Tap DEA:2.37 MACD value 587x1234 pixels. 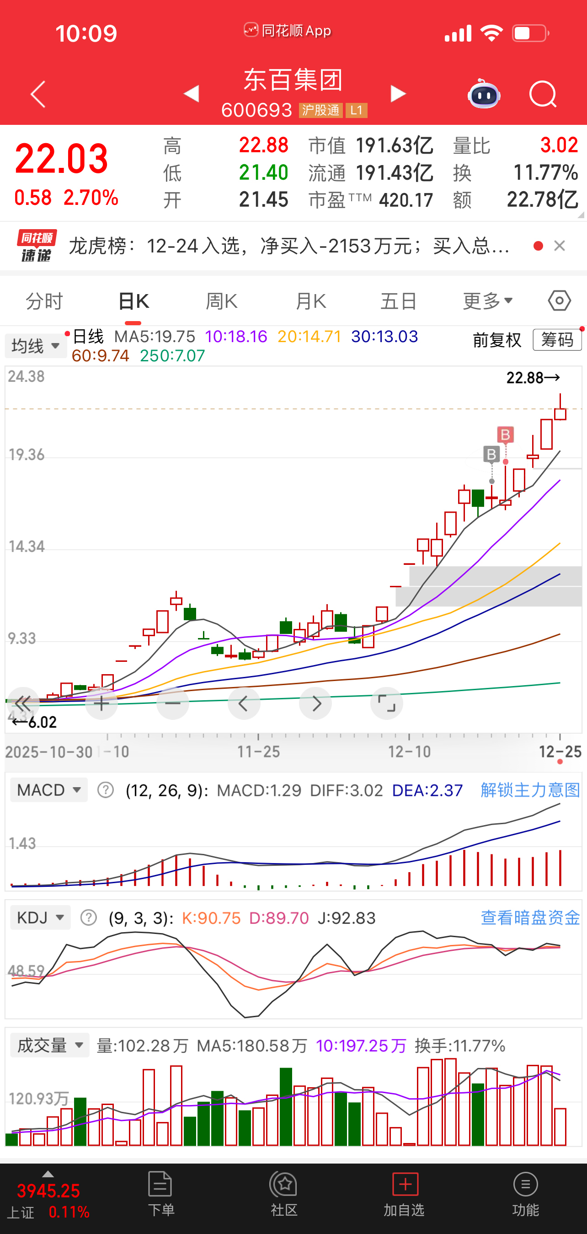(427, 790)
